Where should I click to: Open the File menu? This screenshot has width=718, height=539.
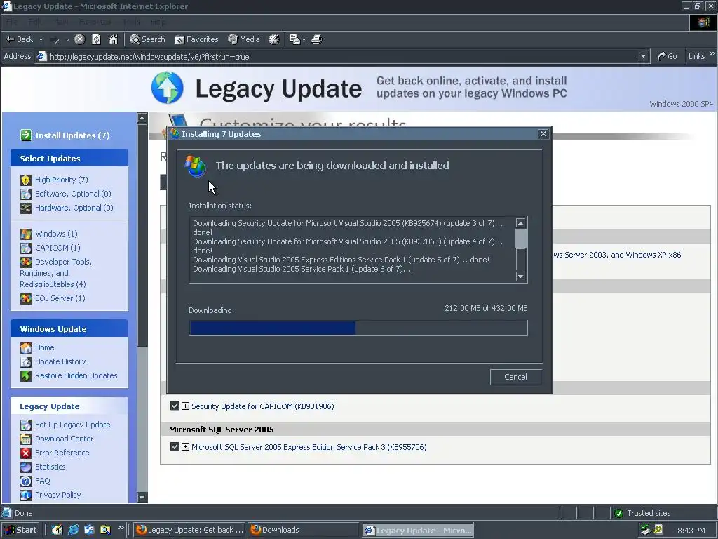point(12,22)
